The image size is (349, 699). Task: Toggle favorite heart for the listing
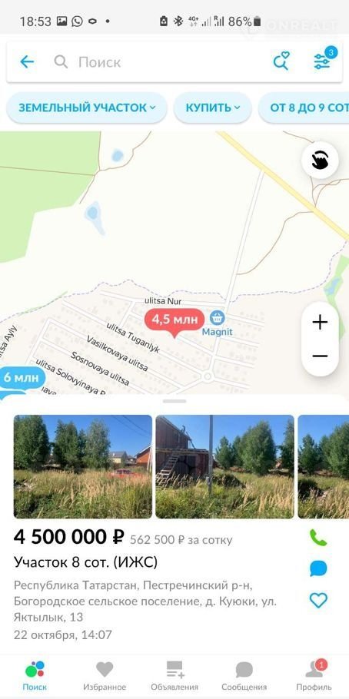[318, 600]
